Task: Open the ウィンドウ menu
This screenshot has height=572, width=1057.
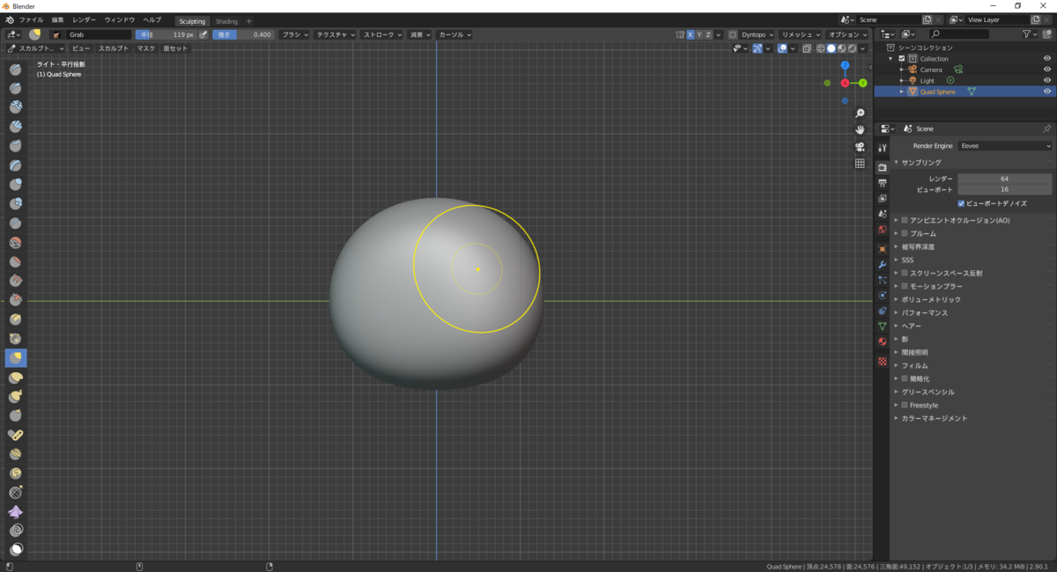Action: 120,19
